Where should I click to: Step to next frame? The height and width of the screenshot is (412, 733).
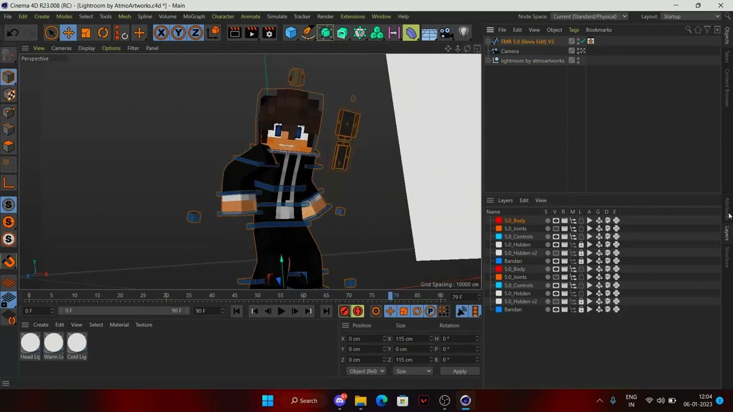pyautogui.click(x=294, y=311)
